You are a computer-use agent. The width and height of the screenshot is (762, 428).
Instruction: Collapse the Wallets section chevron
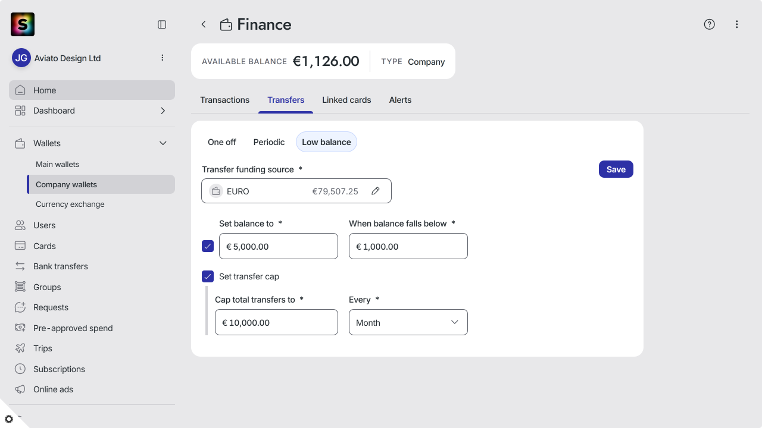[x=163, y=143]
